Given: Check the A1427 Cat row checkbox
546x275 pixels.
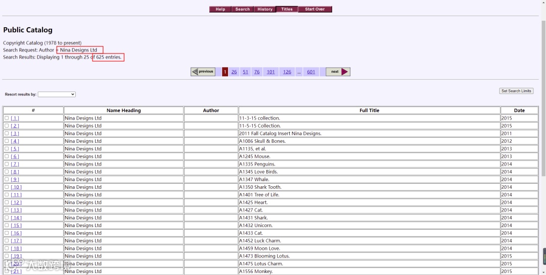Looking at the screenshot, I should click(x=7, y=210).
